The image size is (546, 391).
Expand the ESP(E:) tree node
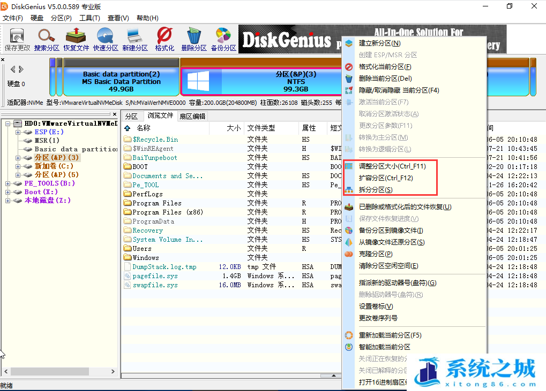(18, 132)
